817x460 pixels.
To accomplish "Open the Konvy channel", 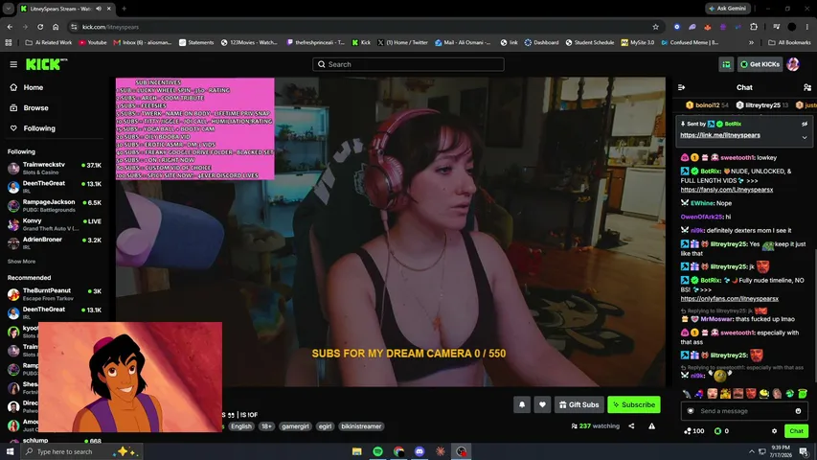I will (x=55, y=224).
